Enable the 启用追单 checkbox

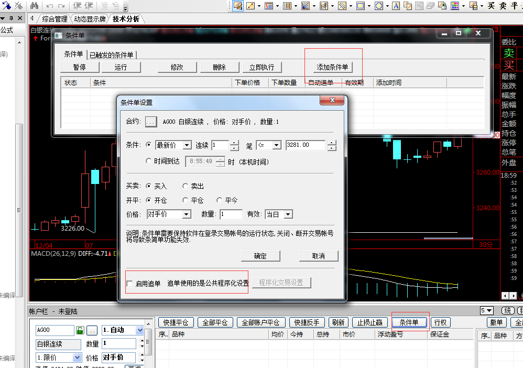(x=130, y=284)
